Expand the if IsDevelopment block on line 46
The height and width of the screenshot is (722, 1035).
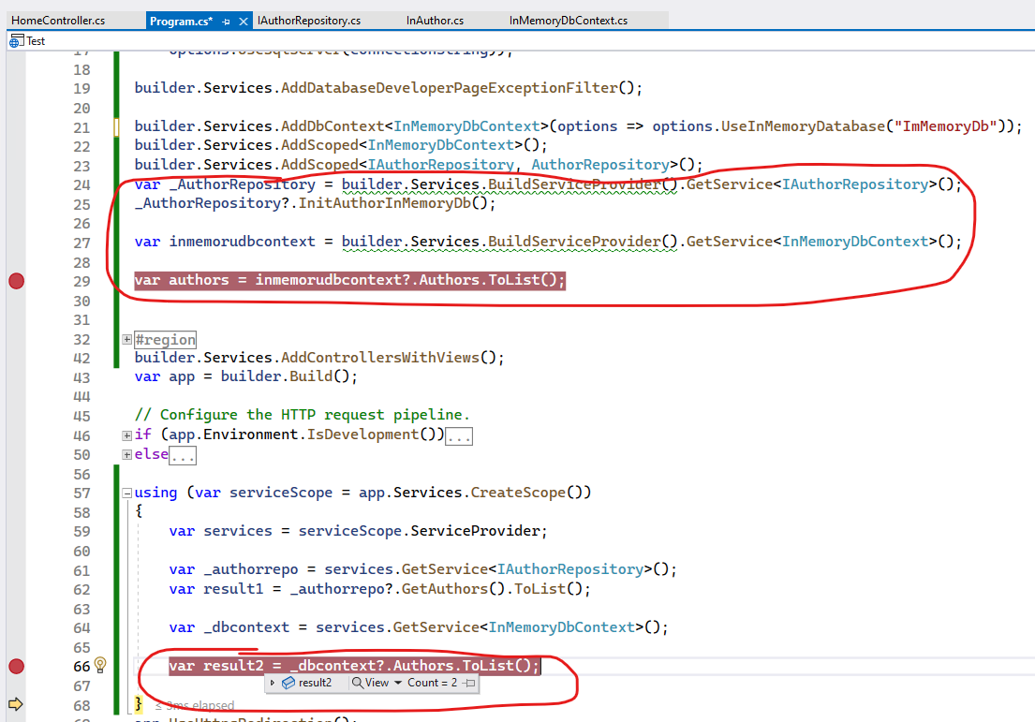pos(126,435)
